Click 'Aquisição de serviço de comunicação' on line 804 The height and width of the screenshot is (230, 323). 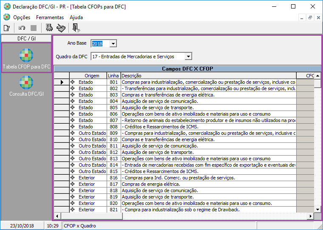point(160,101)
